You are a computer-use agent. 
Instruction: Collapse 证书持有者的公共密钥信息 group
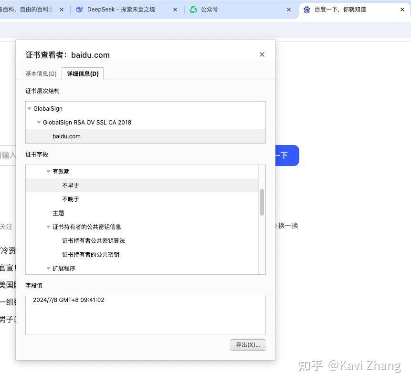point(48,227)
